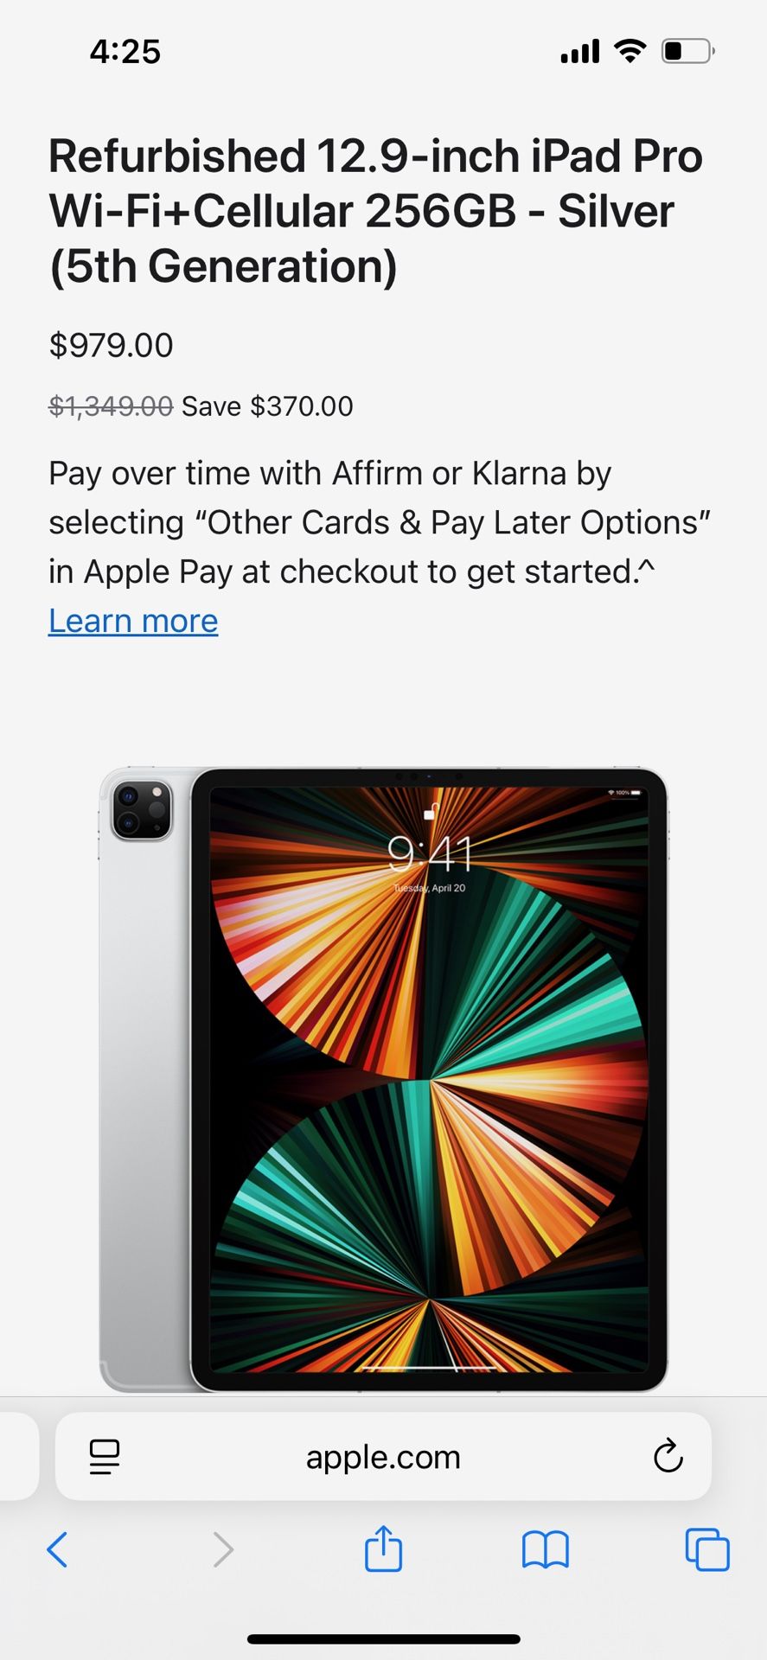Tap the Save $370.00 text
Image resolution: width=767 pixels, height=1660 pixels.
(x=267, y=405)
